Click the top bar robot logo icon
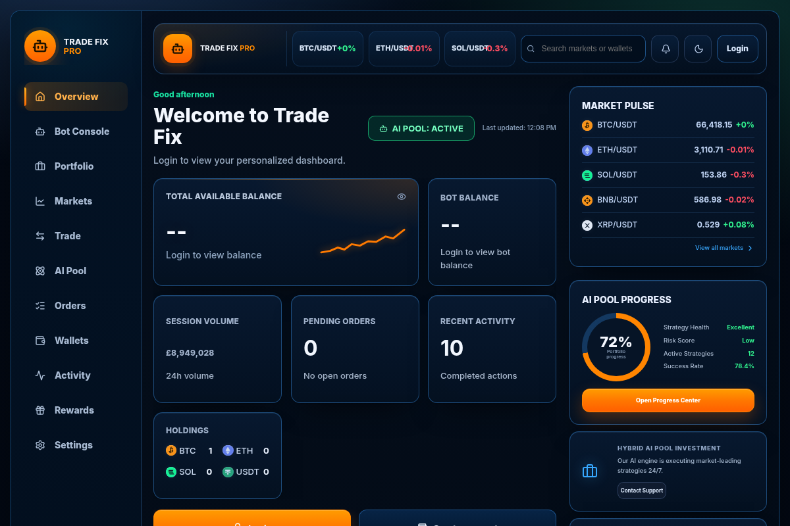The image size is (790, 526). tap(178, 49)
